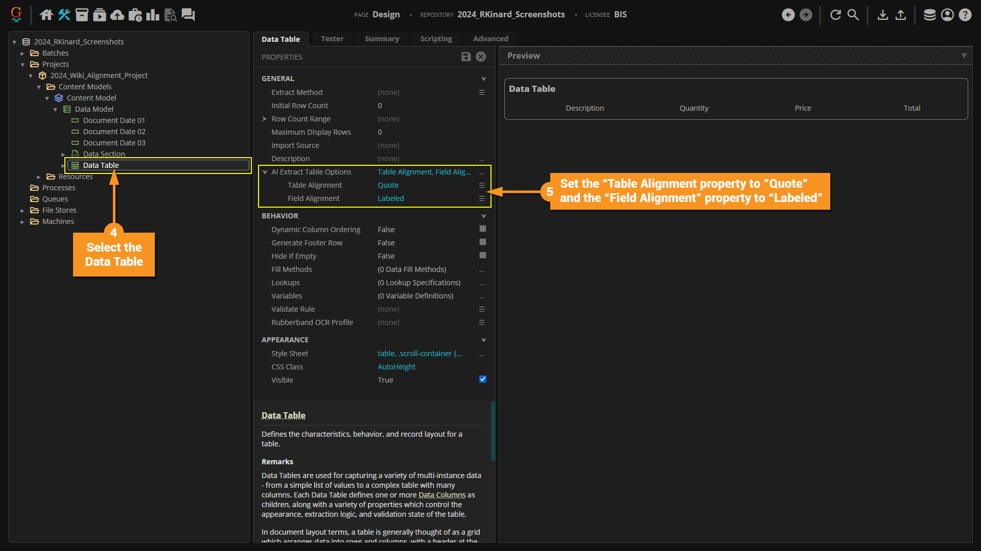
Task: Select Document Date 02 in the tree
Action: 114,132
